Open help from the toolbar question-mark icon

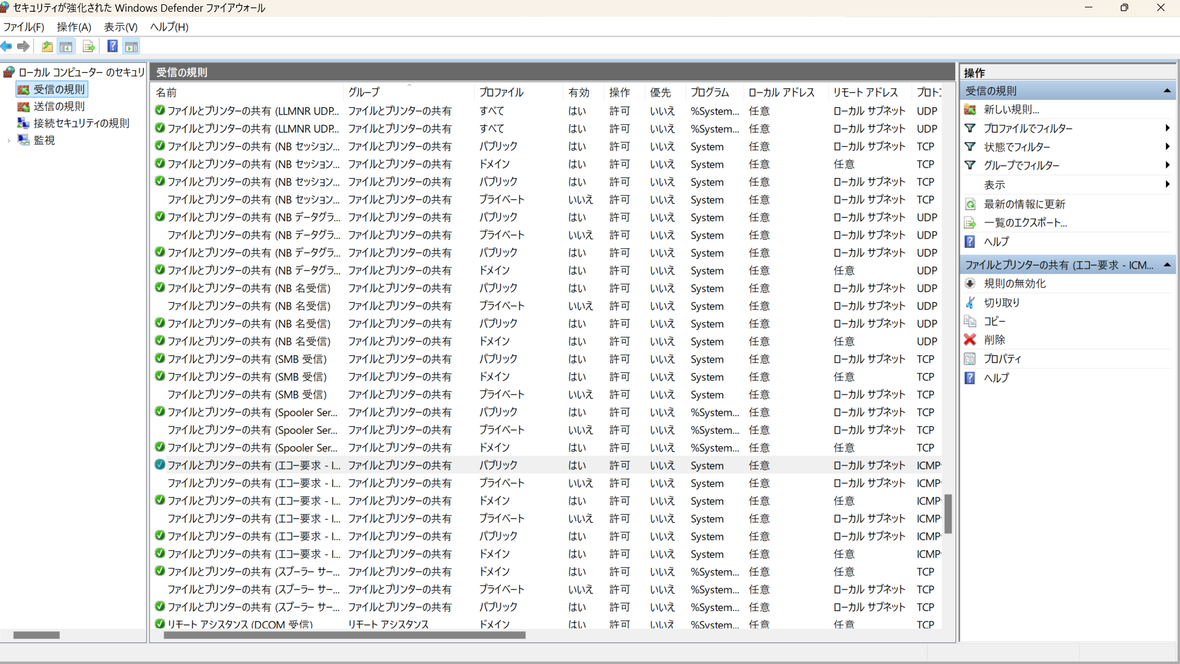[112, 46]
